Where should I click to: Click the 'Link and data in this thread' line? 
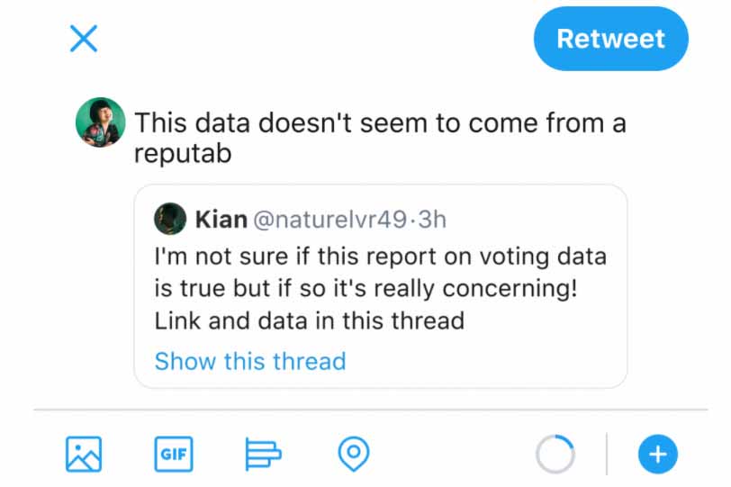pyautogui.click(x=309, y=320)
